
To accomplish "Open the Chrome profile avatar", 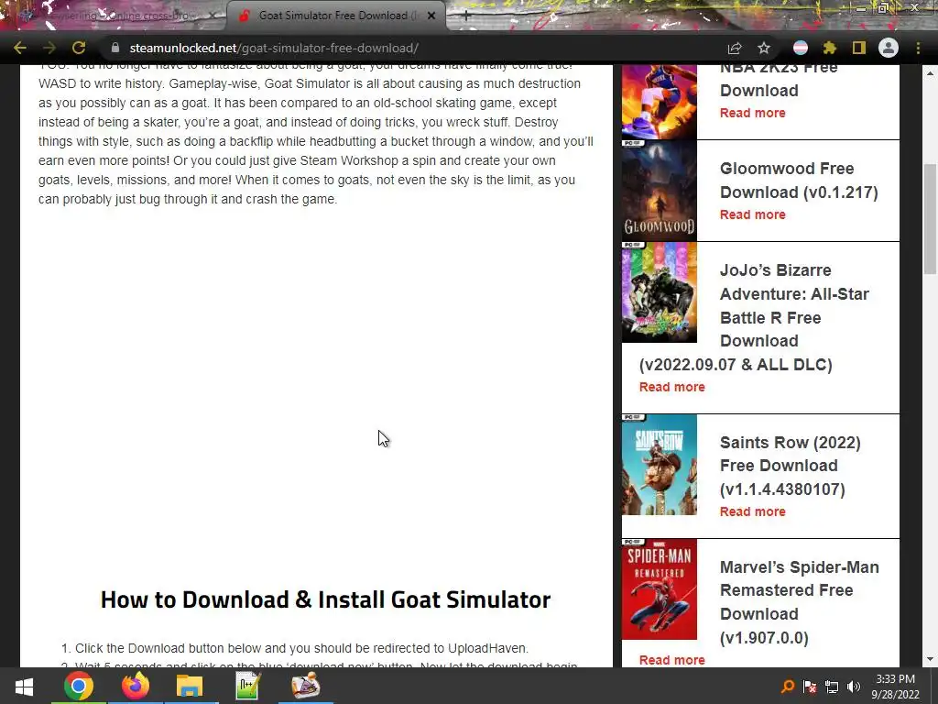I will click(x=889, y=48).
